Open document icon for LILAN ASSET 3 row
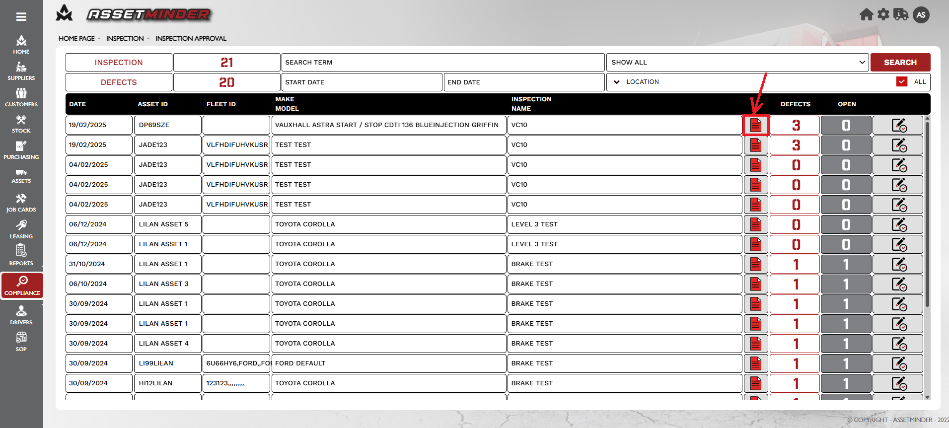This screenshot has height=428, width=949. [756, 284]
